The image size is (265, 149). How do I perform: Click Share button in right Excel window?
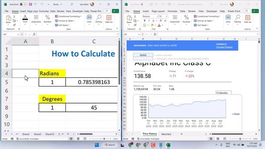[x=255, y=11]
